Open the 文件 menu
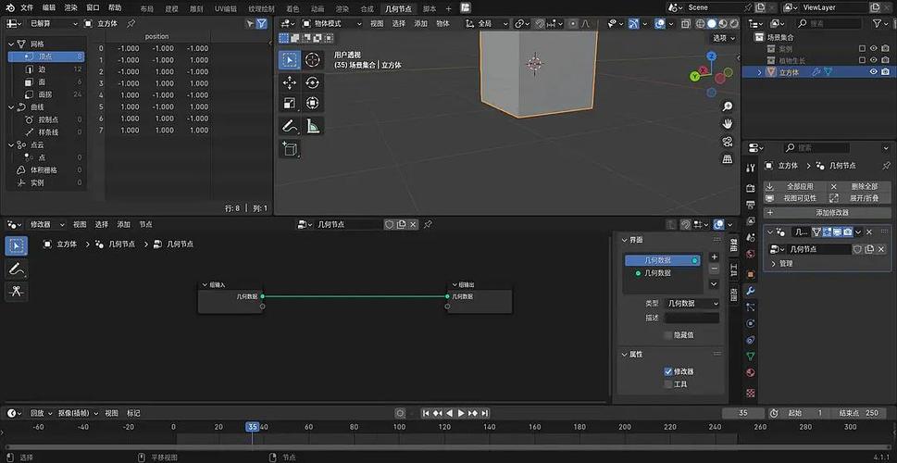Screen dimensions: 897x463 [27, 7]
